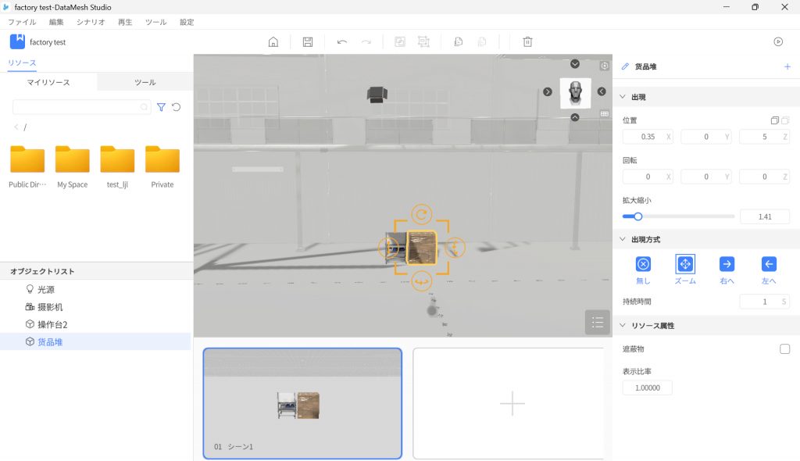The image size is (800, 461).
Task: Click the home icon in the toolbar
Action: click(x=273, y=41)
